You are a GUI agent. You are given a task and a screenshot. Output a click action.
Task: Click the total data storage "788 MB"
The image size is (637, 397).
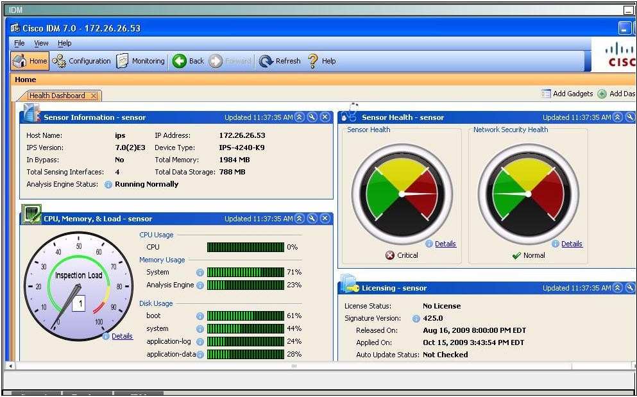[232, 172]
